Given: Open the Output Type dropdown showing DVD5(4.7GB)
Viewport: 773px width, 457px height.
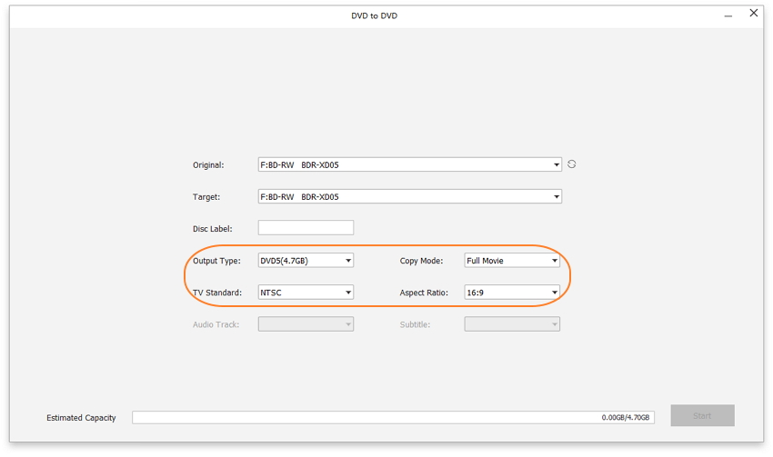Looking at the screenshot, I should [x=306, y=261].
